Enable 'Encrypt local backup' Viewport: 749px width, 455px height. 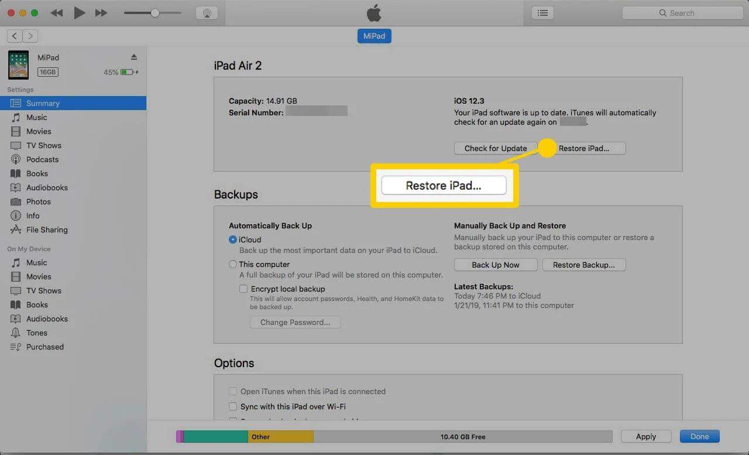243,289
